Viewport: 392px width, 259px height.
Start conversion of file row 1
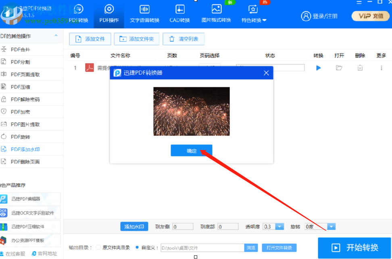point(318,68)
